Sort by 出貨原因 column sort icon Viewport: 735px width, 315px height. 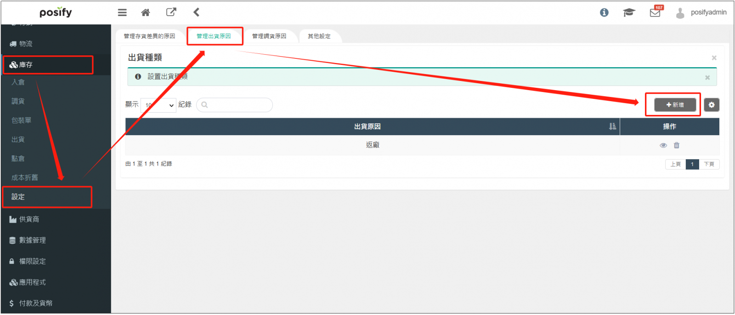point(612,126)
